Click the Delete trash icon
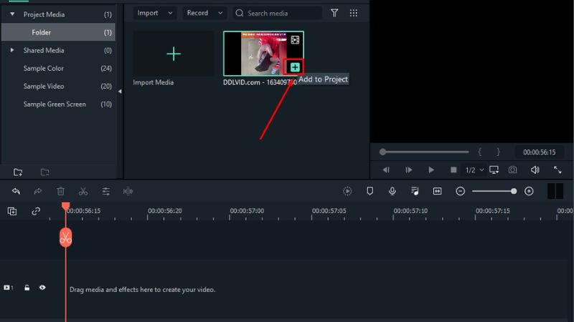 61,191
